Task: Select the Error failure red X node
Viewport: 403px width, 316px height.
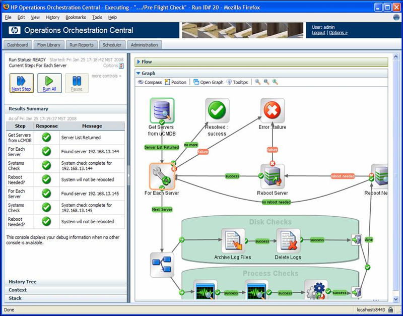Action: [273, 110]
